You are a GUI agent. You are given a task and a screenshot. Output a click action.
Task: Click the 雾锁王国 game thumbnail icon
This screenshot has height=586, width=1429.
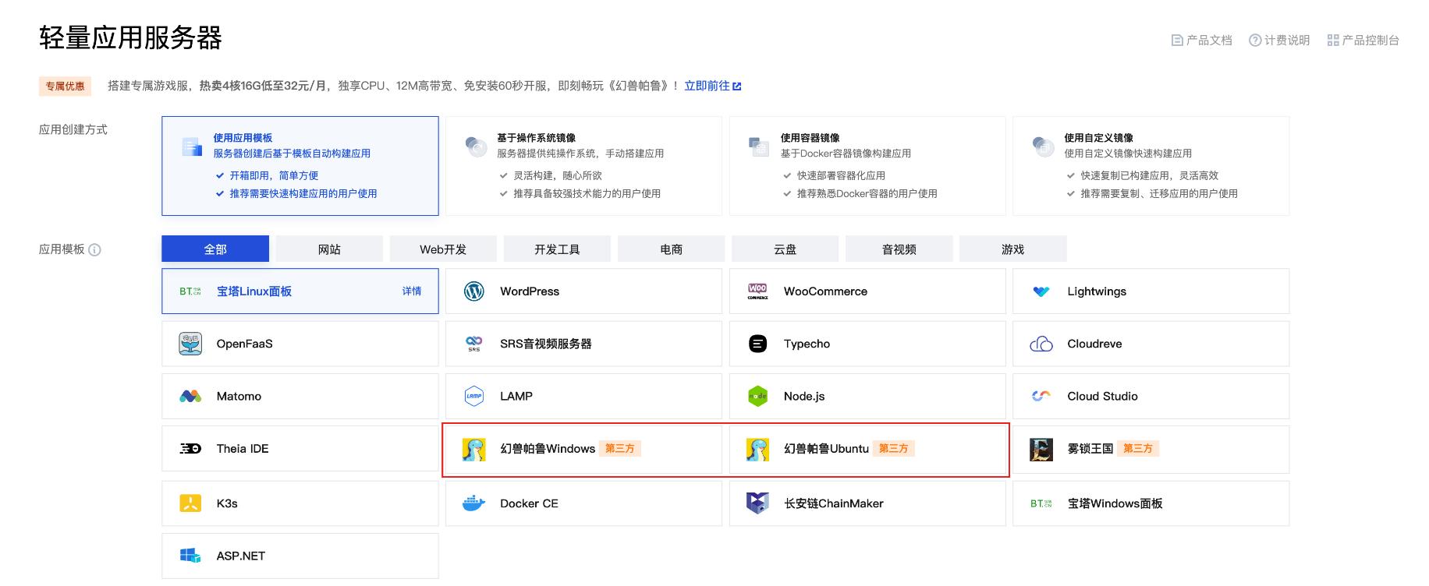coord(1041,449)
